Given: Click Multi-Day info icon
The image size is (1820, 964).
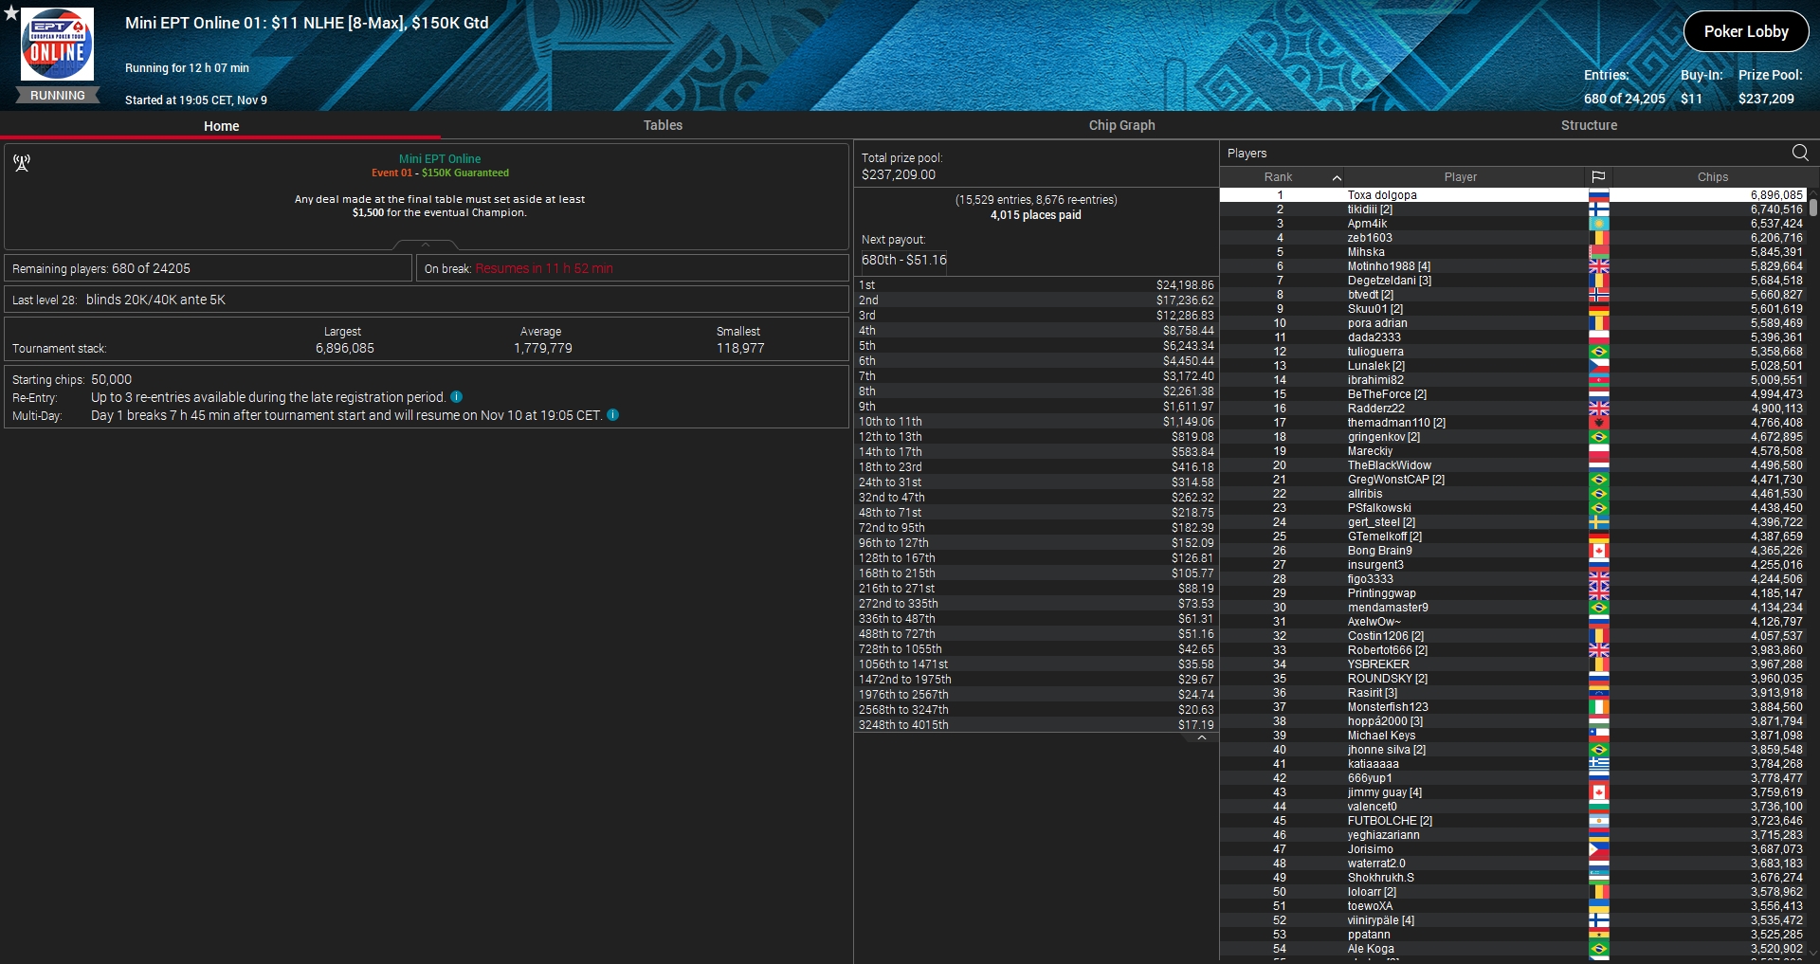Looking at the screenshot, I should coord(613,415).
